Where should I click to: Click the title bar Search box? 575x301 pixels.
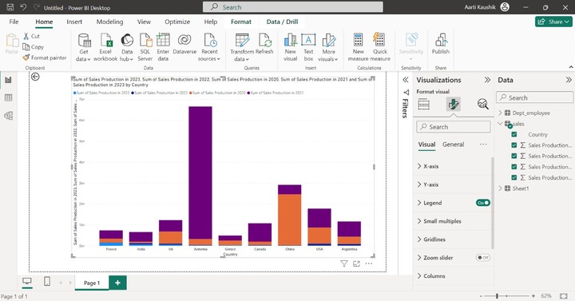[293, 7]
